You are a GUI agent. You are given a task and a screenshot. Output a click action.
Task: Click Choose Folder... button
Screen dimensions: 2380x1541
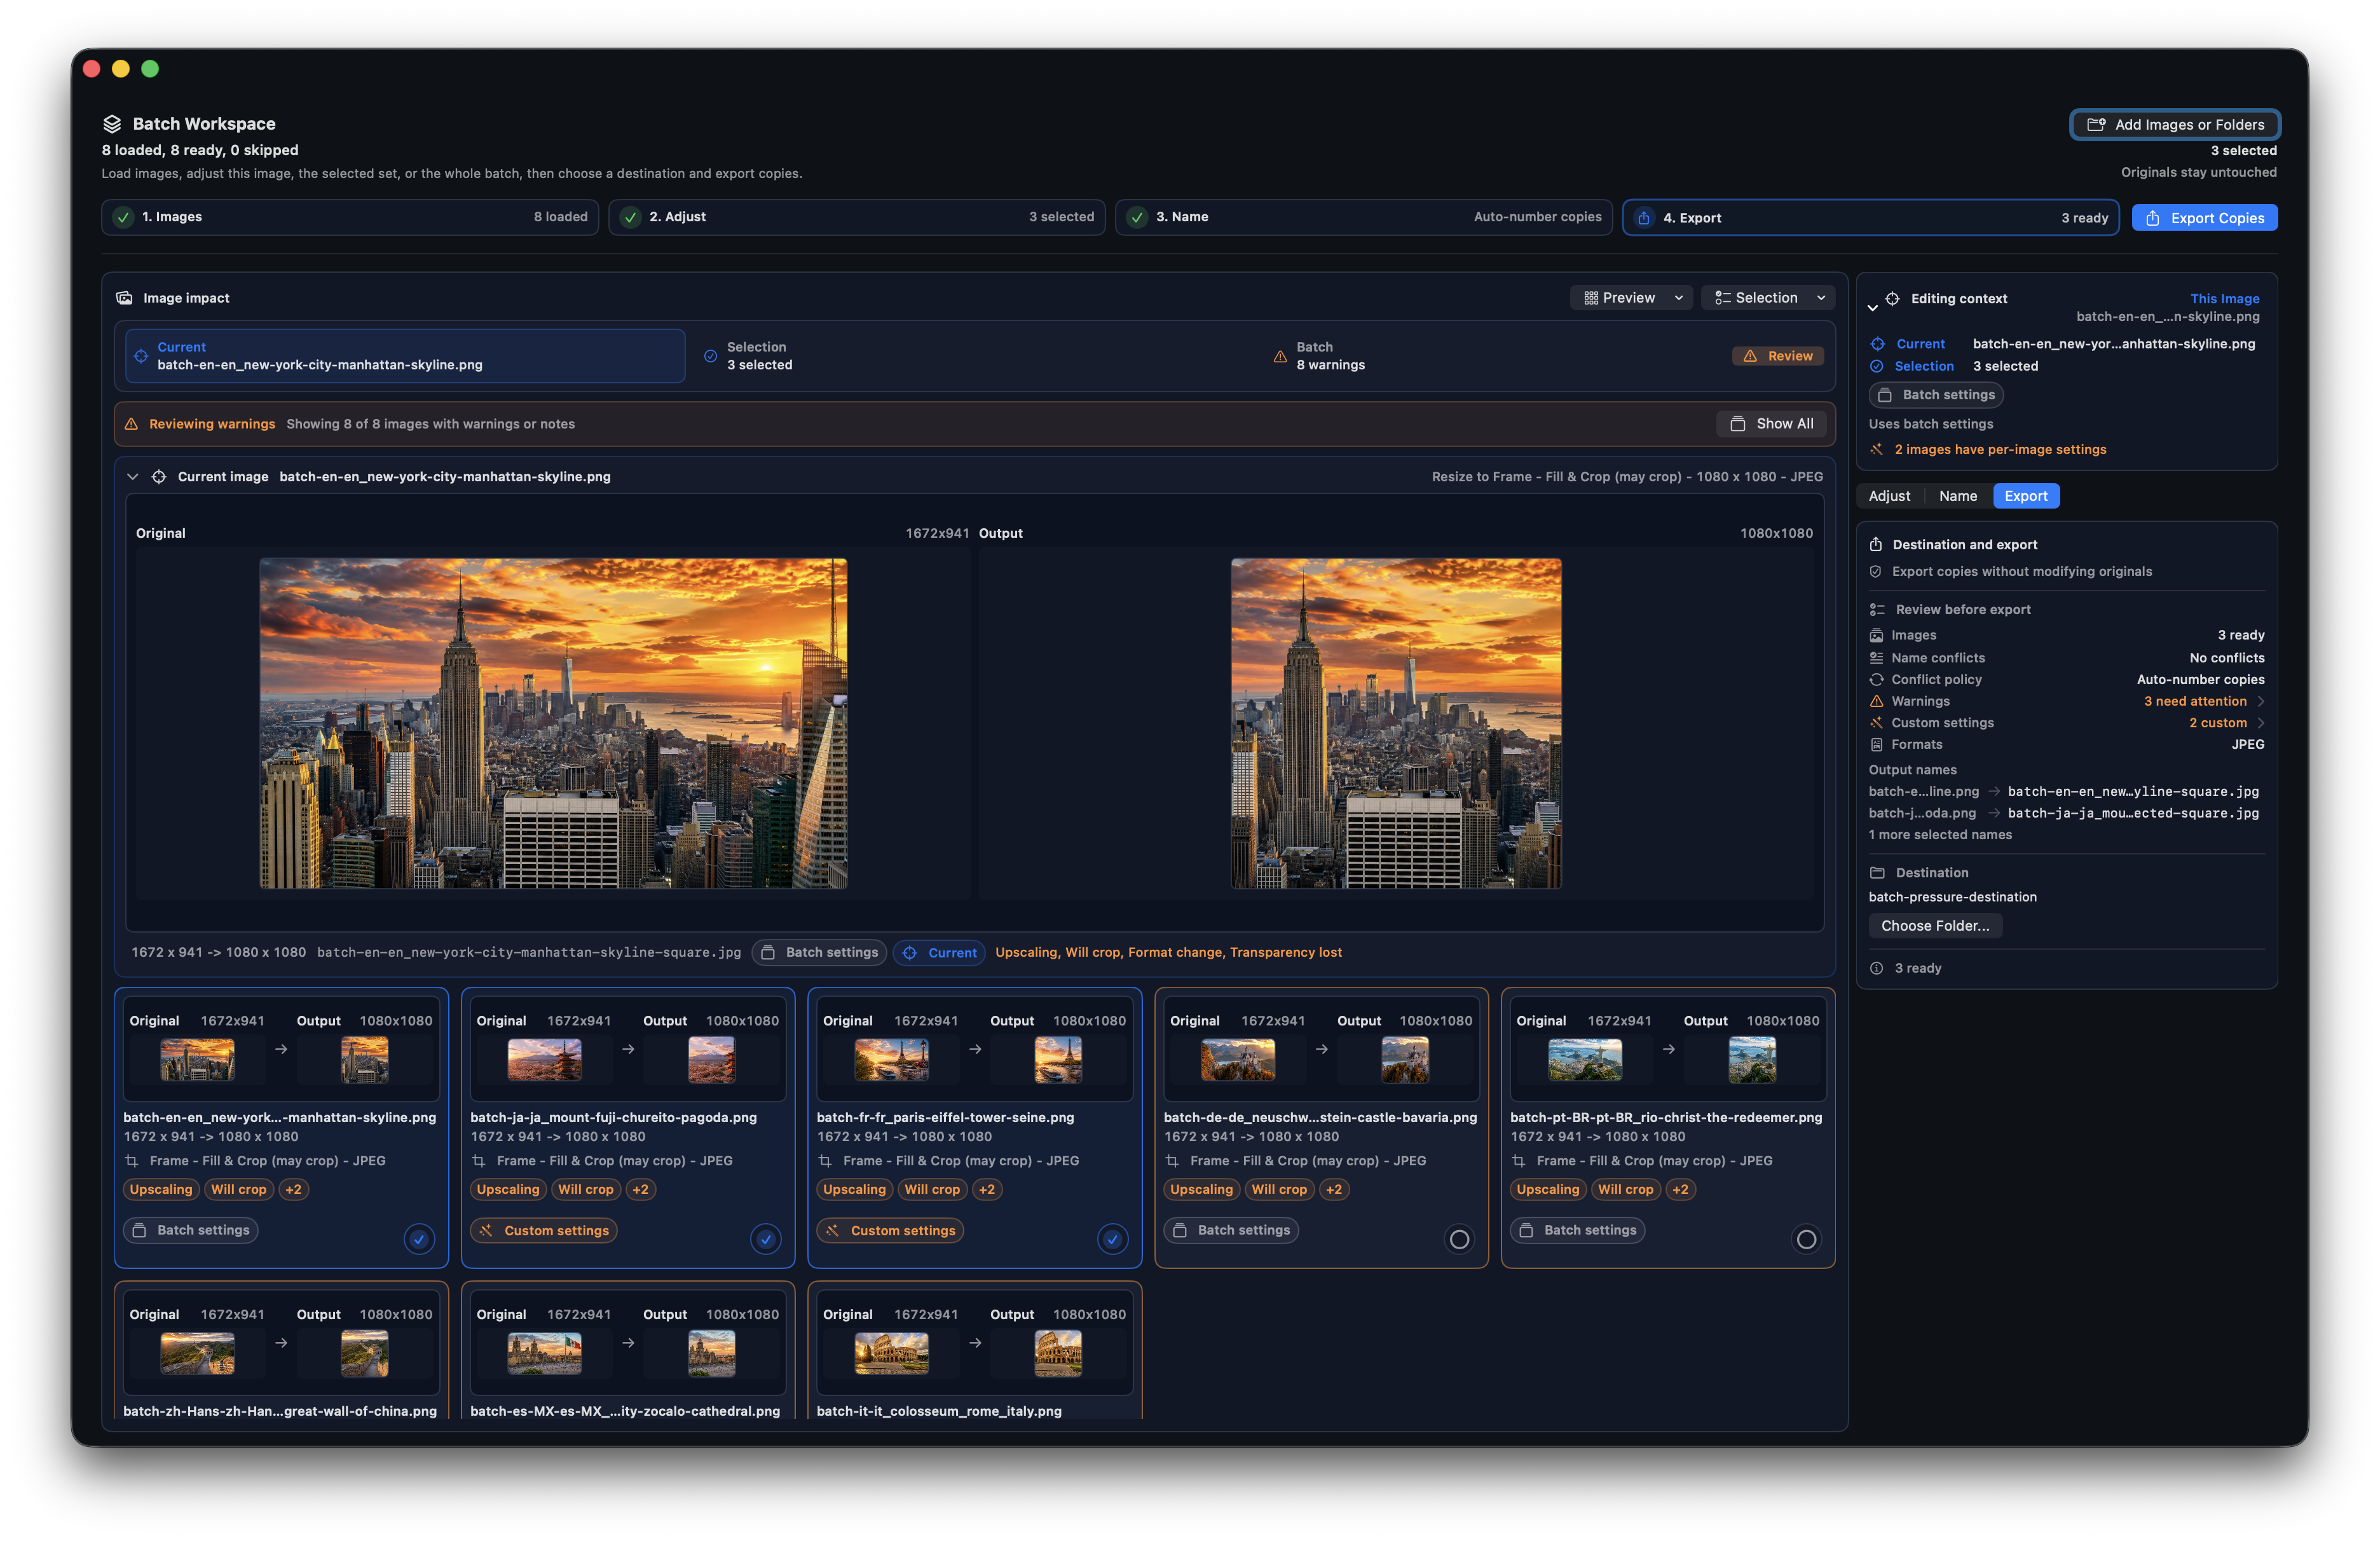coord(1935,926)
